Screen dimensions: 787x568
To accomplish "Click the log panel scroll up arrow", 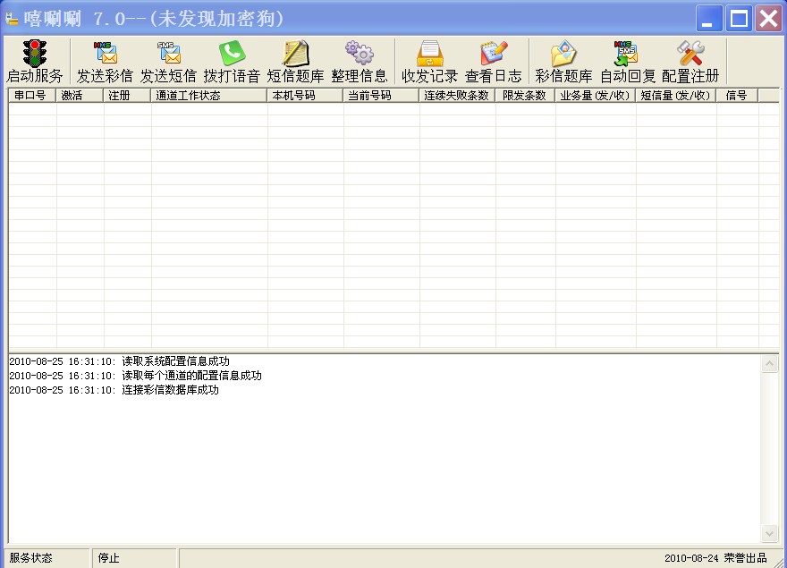I will 769,363.
